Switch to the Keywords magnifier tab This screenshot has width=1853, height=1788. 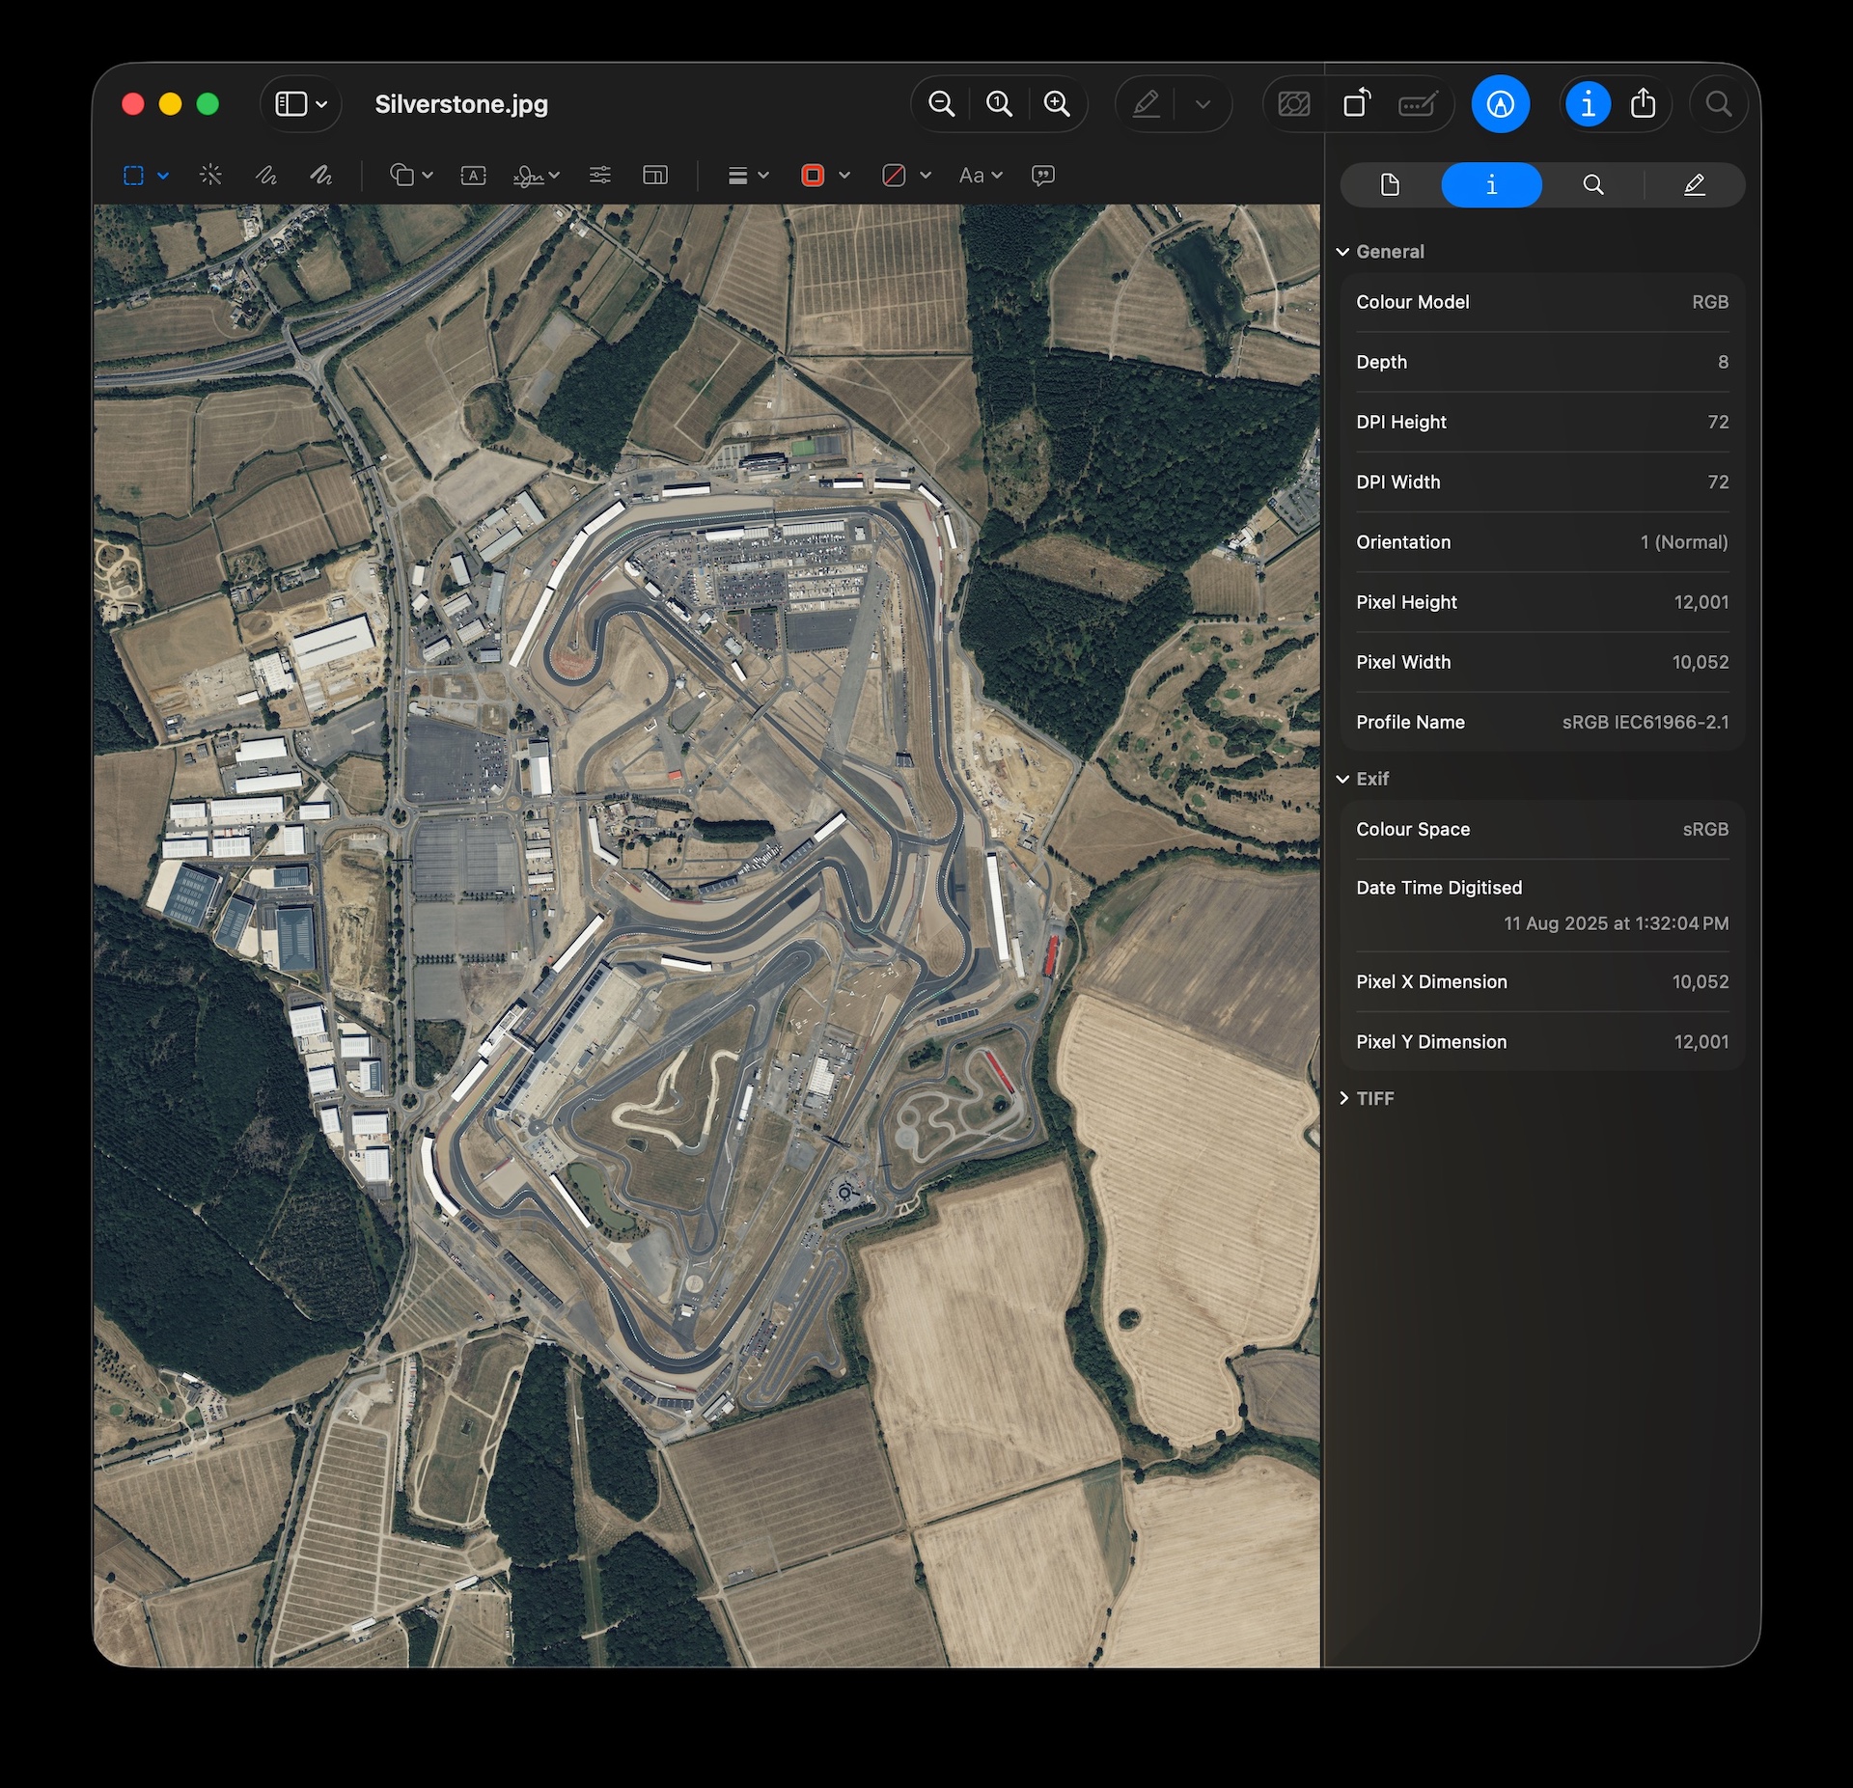[x=1592, y=184]
